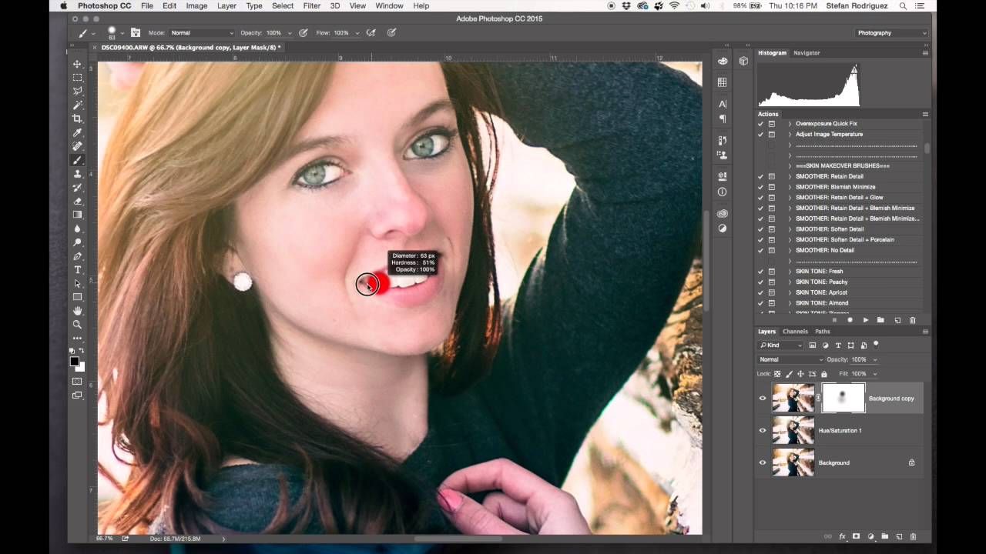The image size is (986, 554).
Task: Click the background color swatch
Action: pos(81,368)
